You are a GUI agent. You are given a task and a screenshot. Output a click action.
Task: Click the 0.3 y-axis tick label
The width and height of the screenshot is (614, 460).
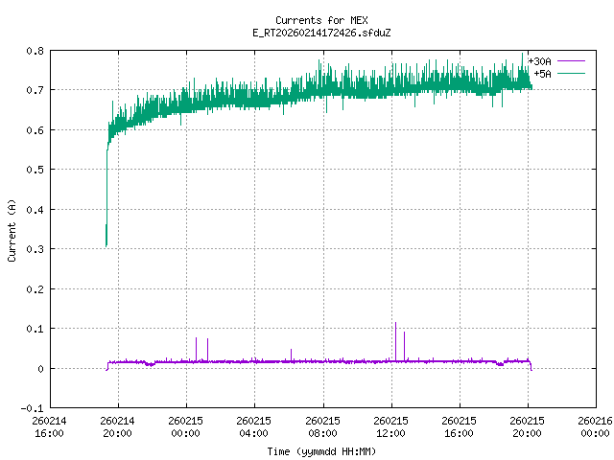34,249
